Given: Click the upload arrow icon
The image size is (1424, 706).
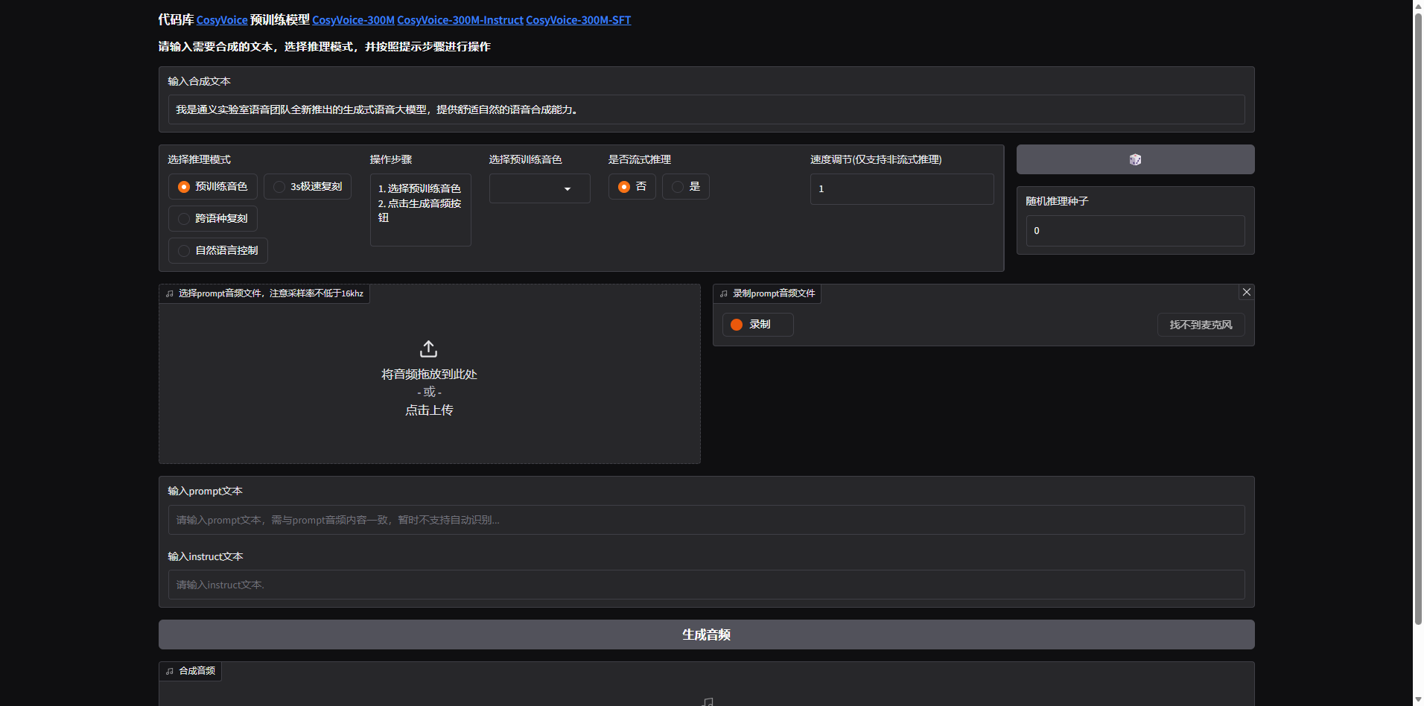Looking at the screenshot, I should 429,349.
